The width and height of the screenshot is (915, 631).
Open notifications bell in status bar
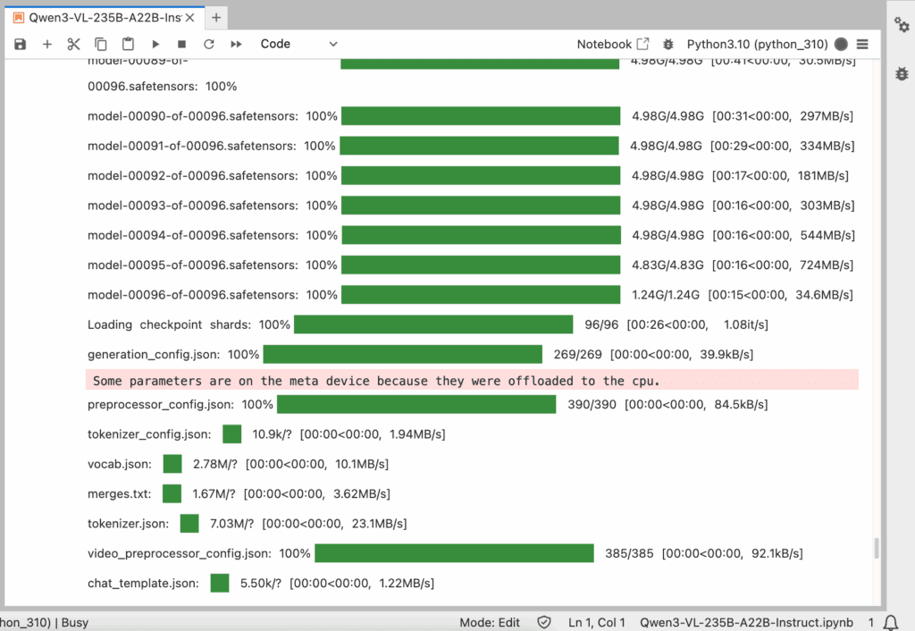pos(890,622)
